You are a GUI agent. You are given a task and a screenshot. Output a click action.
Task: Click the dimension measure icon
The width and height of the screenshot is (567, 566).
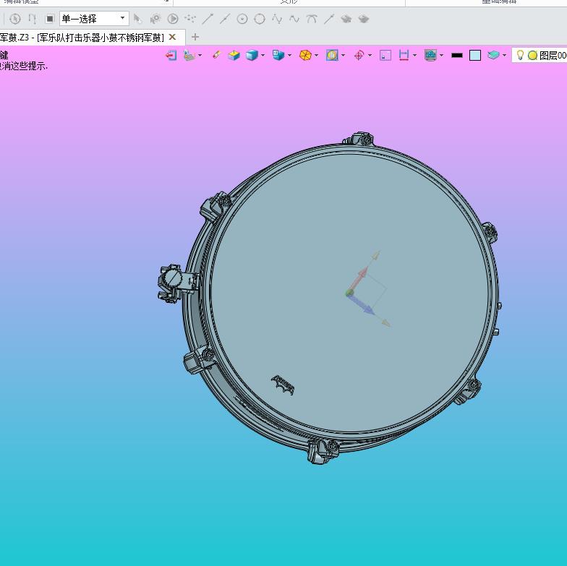(404, 55)
